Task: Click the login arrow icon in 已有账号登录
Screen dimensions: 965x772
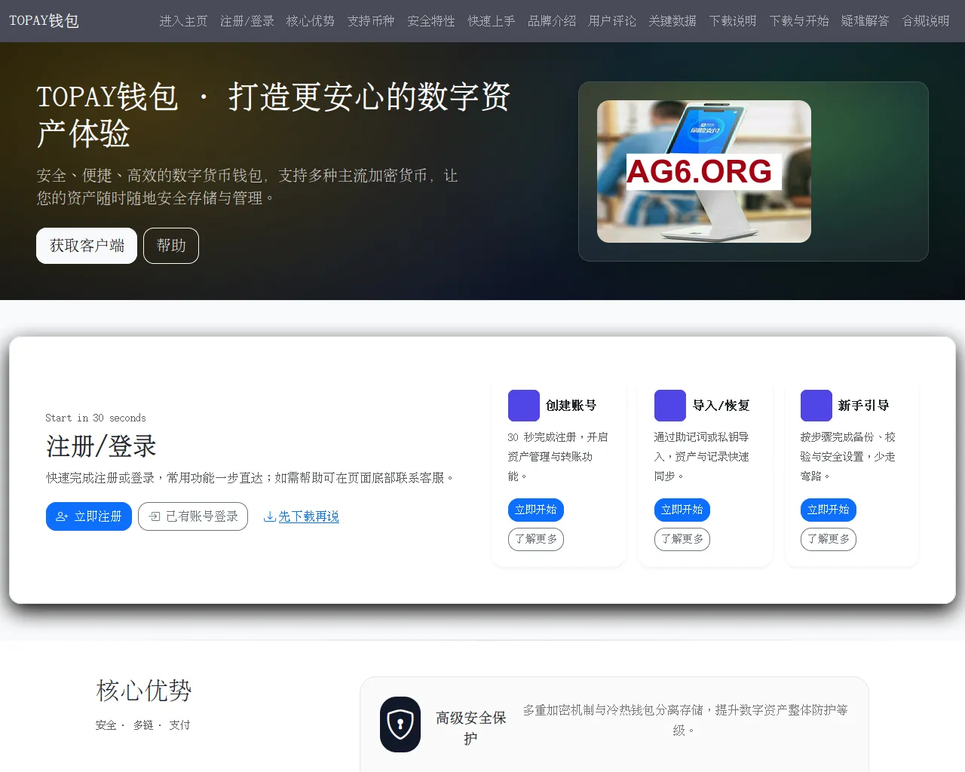Action: [155, 516]
